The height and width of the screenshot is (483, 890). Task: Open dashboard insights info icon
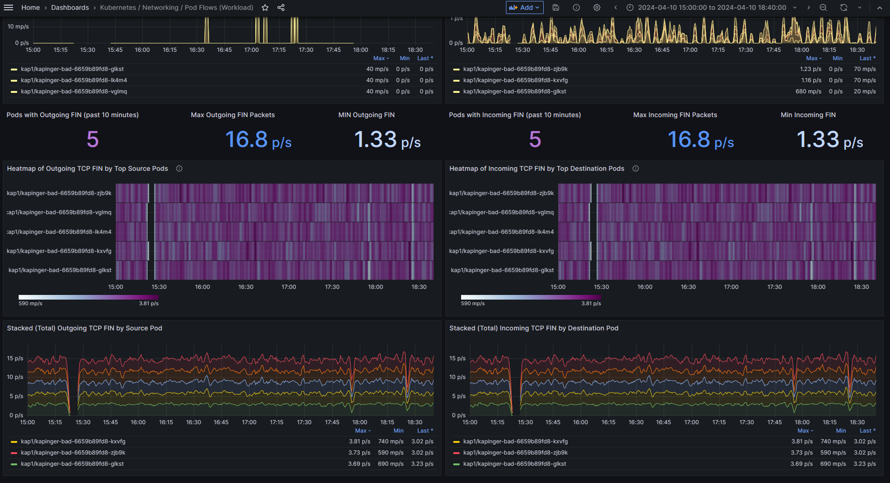(x=576, y=7)
